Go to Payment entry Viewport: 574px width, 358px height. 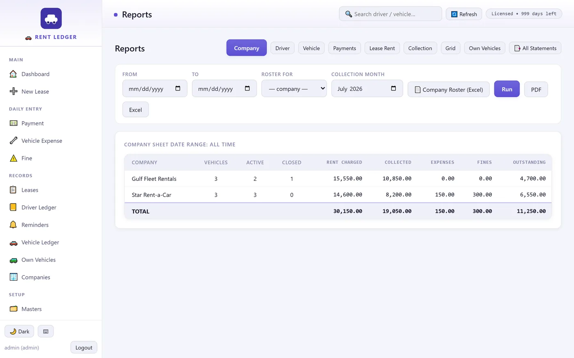click(x=51, y=123)
